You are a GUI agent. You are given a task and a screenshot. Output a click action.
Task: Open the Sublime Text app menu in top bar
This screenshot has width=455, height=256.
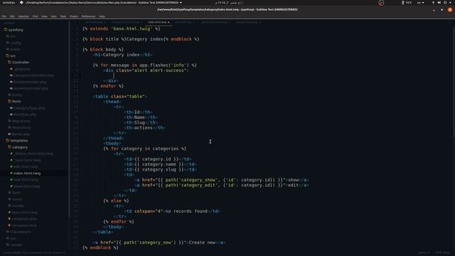click(101, 2)
